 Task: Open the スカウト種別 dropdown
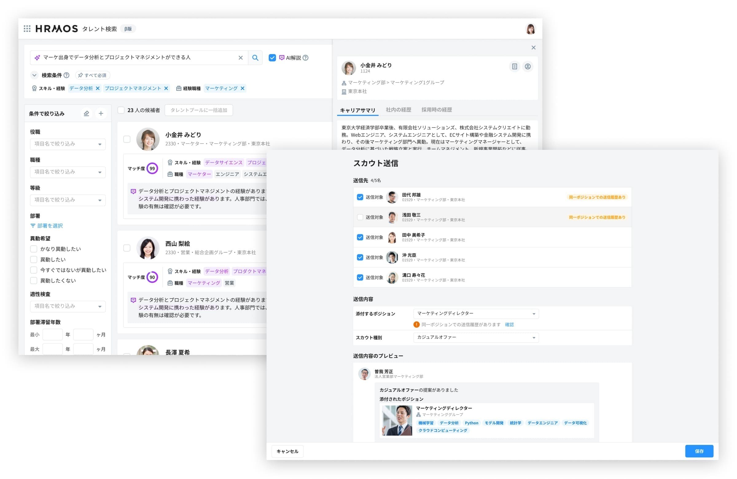tap(476, 337)
